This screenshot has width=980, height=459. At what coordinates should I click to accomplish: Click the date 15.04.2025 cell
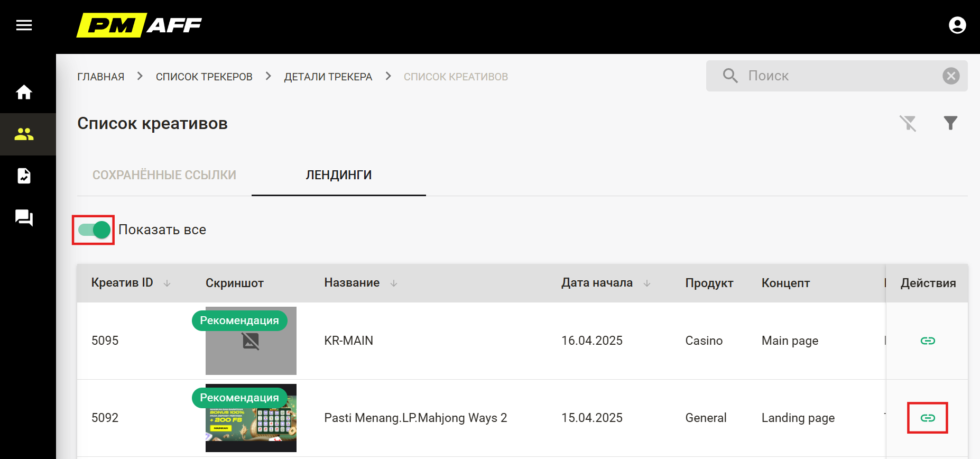592,418
